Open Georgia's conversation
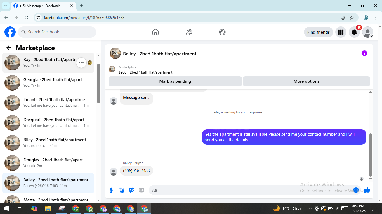Viewport: 382px width, 214px height. click(48, 83)
